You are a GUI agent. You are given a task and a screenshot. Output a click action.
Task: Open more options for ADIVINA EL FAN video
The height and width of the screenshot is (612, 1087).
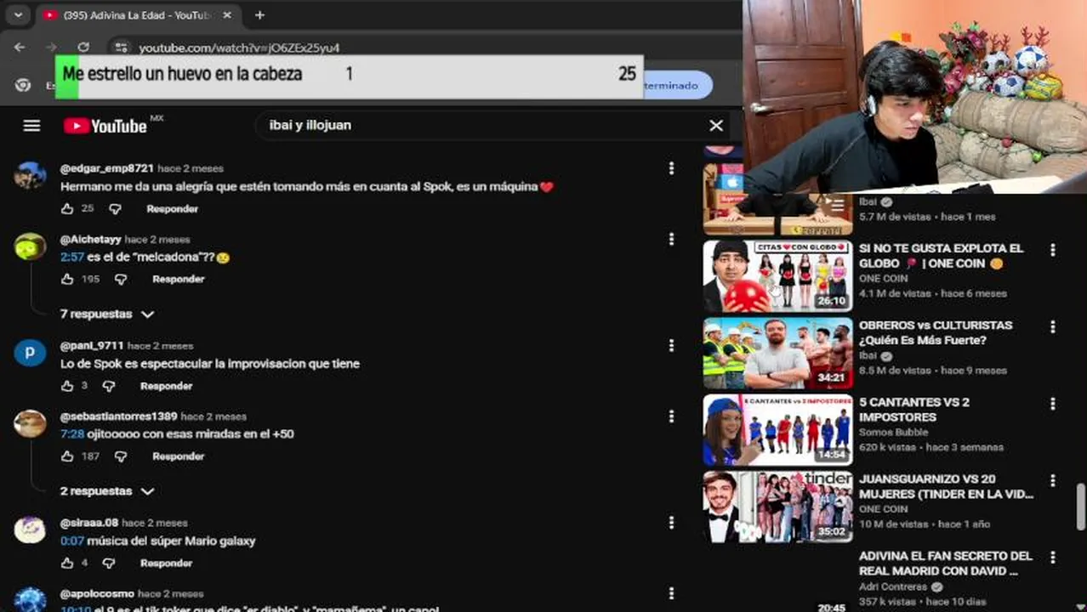1053,558
